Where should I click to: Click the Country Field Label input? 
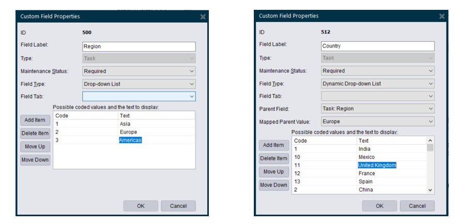pos(377,46)
